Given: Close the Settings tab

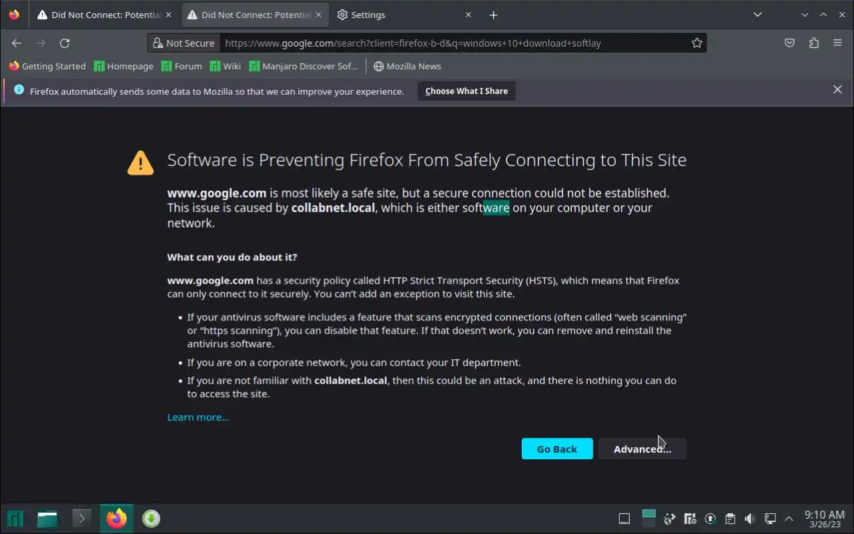Looking at the screenshot, I should click(468, 15).
